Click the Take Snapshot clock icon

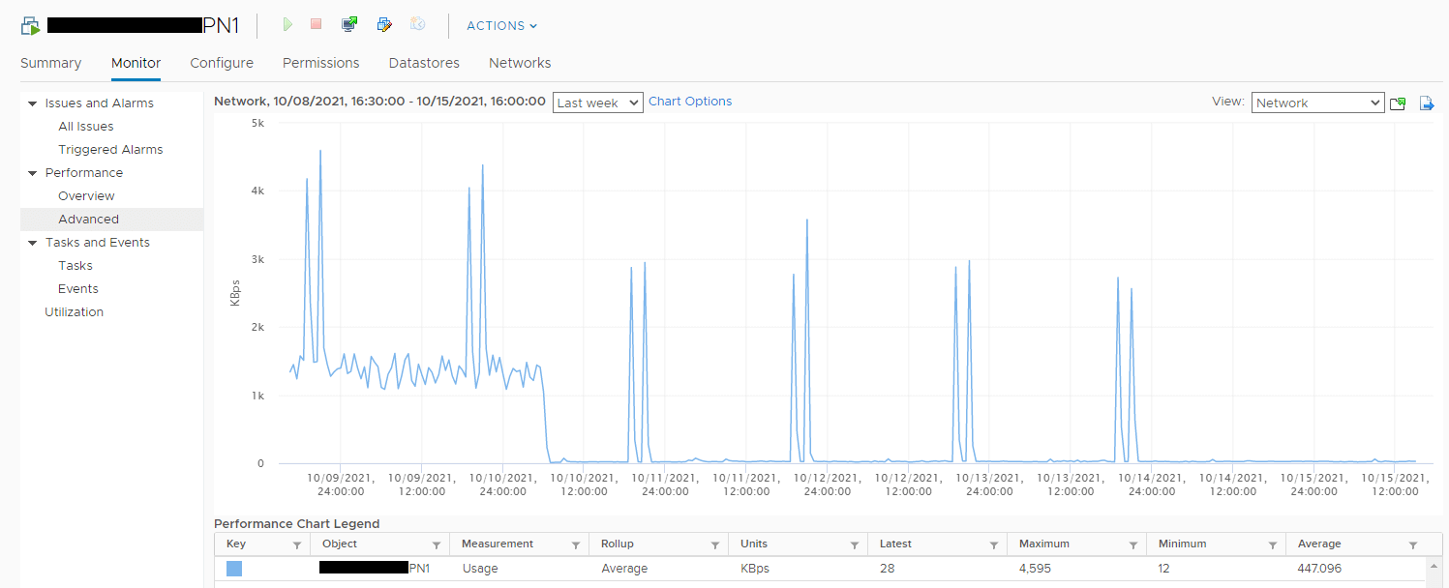[417, 24]
